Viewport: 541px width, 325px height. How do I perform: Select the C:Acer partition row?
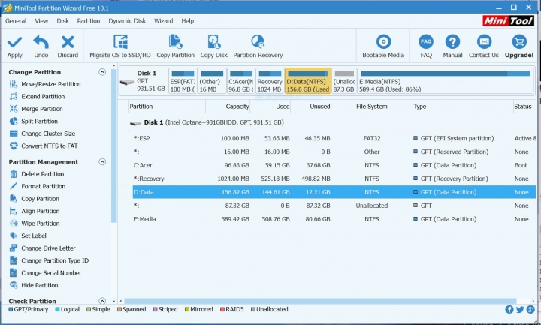(334, 165)
